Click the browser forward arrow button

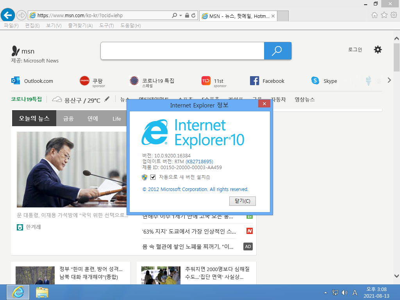[x=21, y=15]
